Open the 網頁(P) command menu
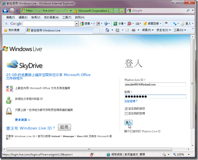The height and width of the screenshot is (160, 198). pos(148,30)
